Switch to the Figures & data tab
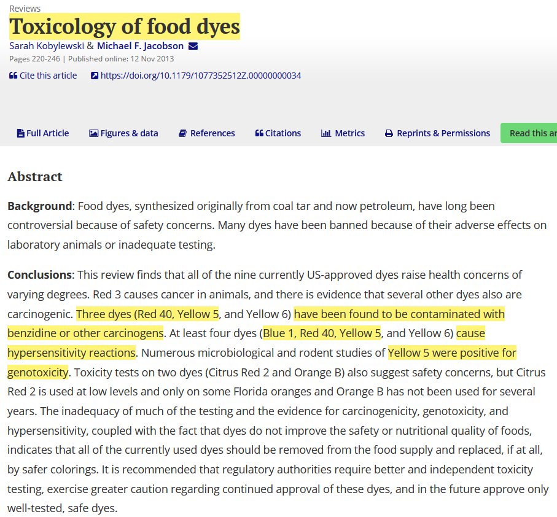The width and height of the screenshot is (557, 517). point(123,133)
